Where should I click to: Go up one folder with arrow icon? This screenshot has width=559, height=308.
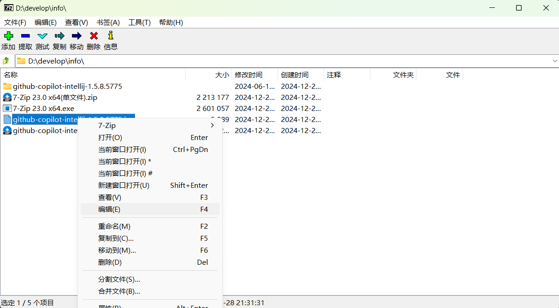click(x=6, y=61)
